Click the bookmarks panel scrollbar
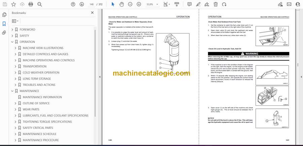The width and height of the screenshot is (303, 146). pyautogui.click(x=95, y=73)
